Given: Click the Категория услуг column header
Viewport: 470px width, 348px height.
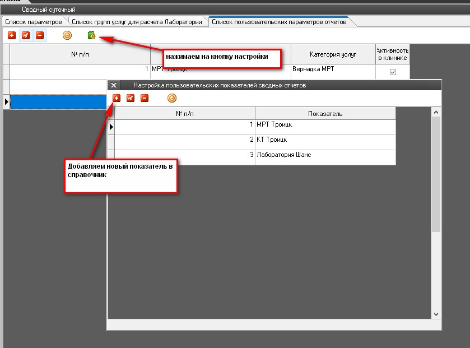Looking at the screenshot, I should [333, 54].
